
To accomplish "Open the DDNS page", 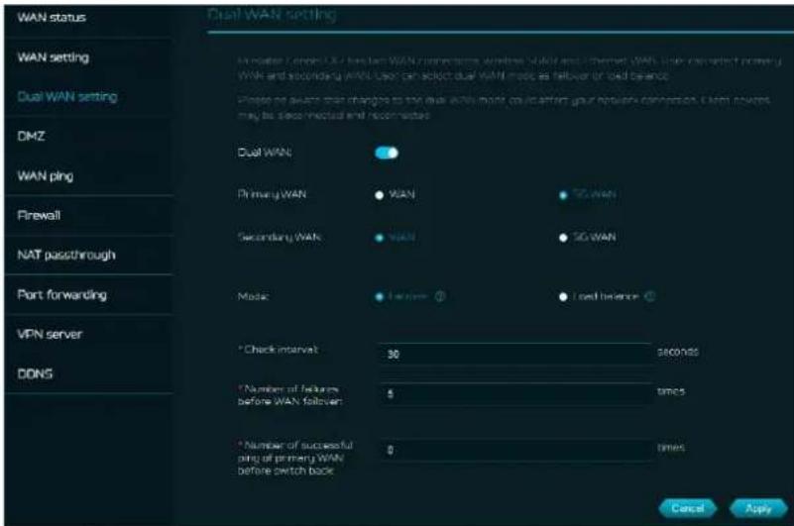I will click(35, 373).
